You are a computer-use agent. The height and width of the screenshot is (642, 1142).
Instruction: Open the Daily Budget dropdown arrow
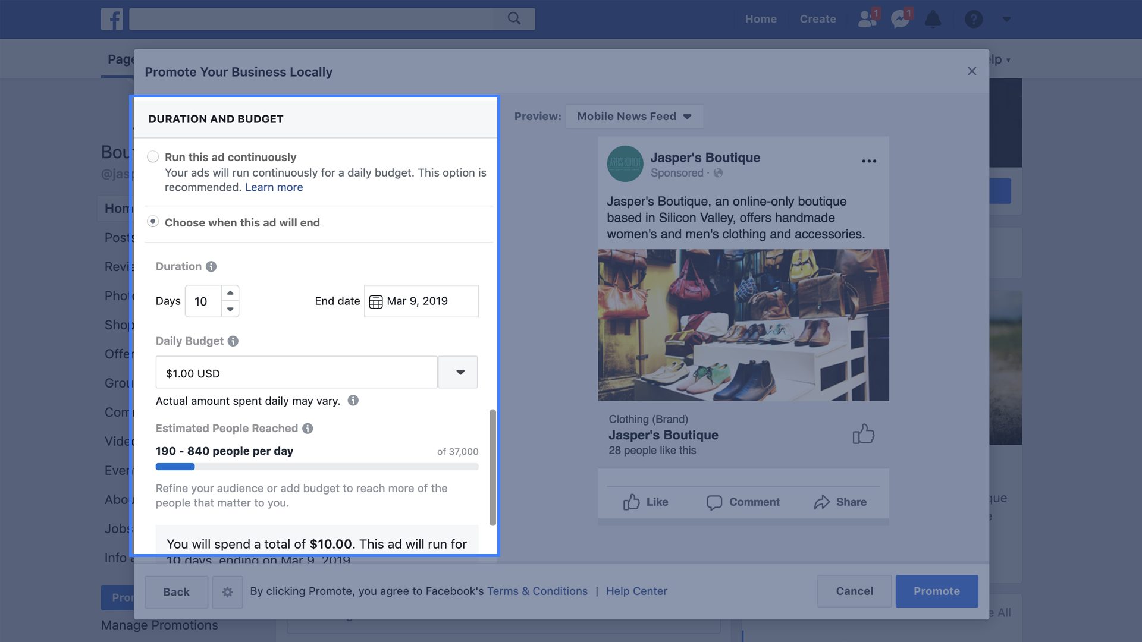pos(458,372)
